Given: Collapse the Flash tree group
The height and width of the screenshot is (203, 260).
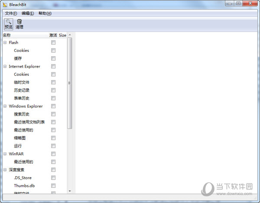Looking at the screenshot, I should click(x=5, y=42).
